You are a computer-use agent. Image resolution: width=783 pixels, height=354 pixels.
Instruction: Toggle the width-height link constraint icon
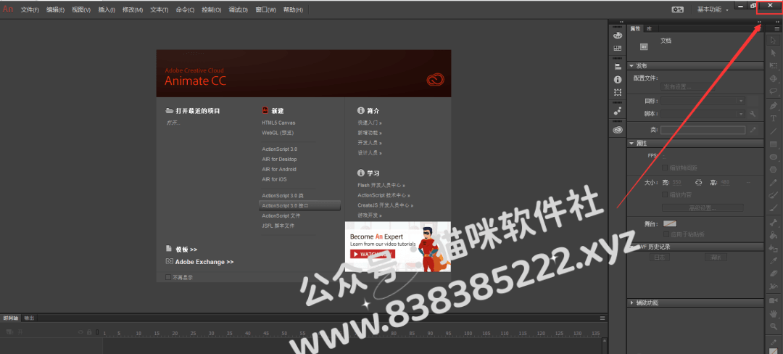[698, 183]
